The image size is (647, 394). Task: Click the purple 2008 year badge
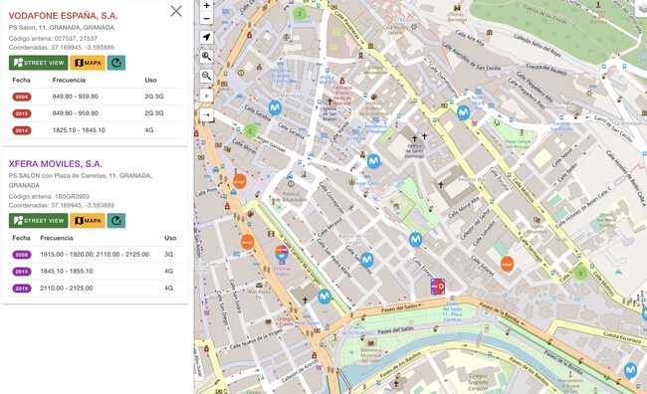point(22,255)
